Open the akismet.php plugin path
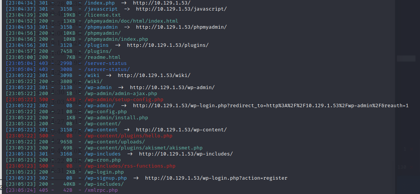Viewport: 420px width, 194px height. 143,148
